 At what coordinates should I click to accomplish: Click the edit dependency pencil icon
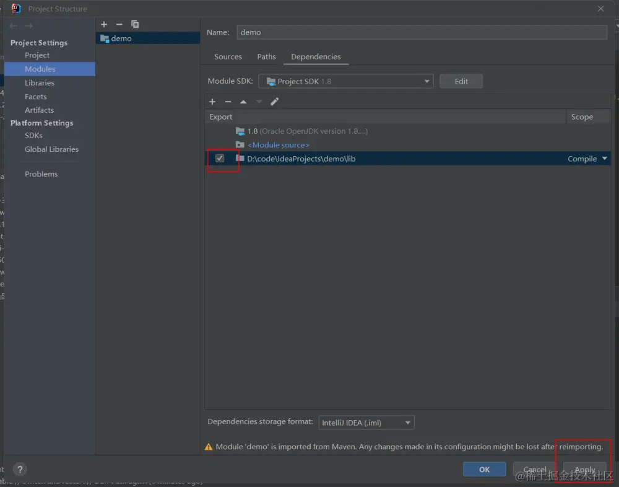(x=275, y=102)
